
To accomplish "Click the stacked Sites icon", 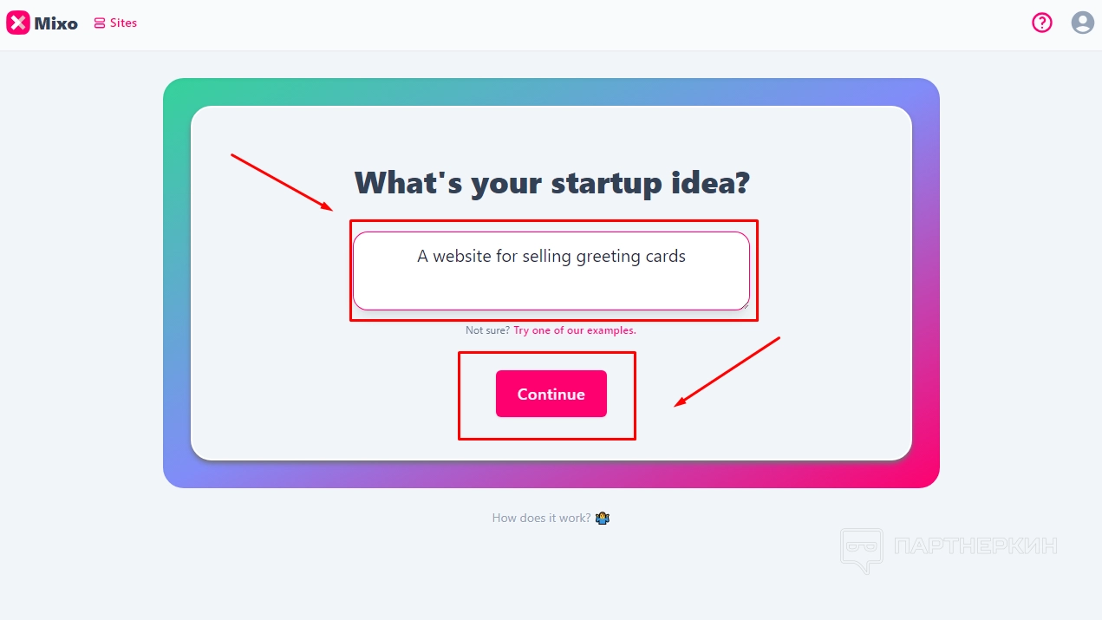I will 100,23.
